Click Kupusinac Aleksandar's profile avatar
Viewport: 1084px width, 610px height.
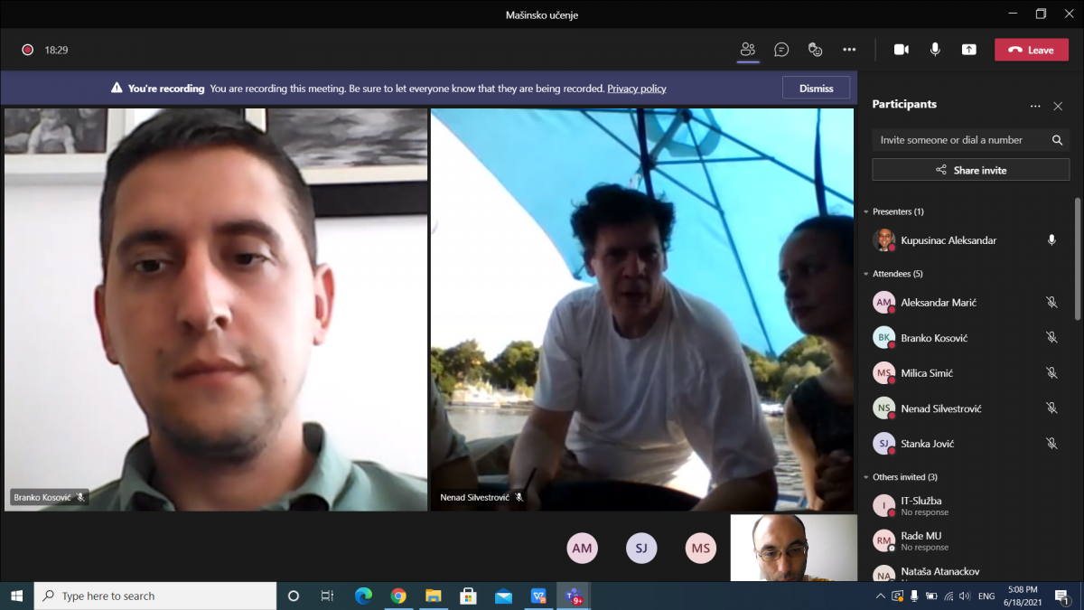(x=883, y=239)
